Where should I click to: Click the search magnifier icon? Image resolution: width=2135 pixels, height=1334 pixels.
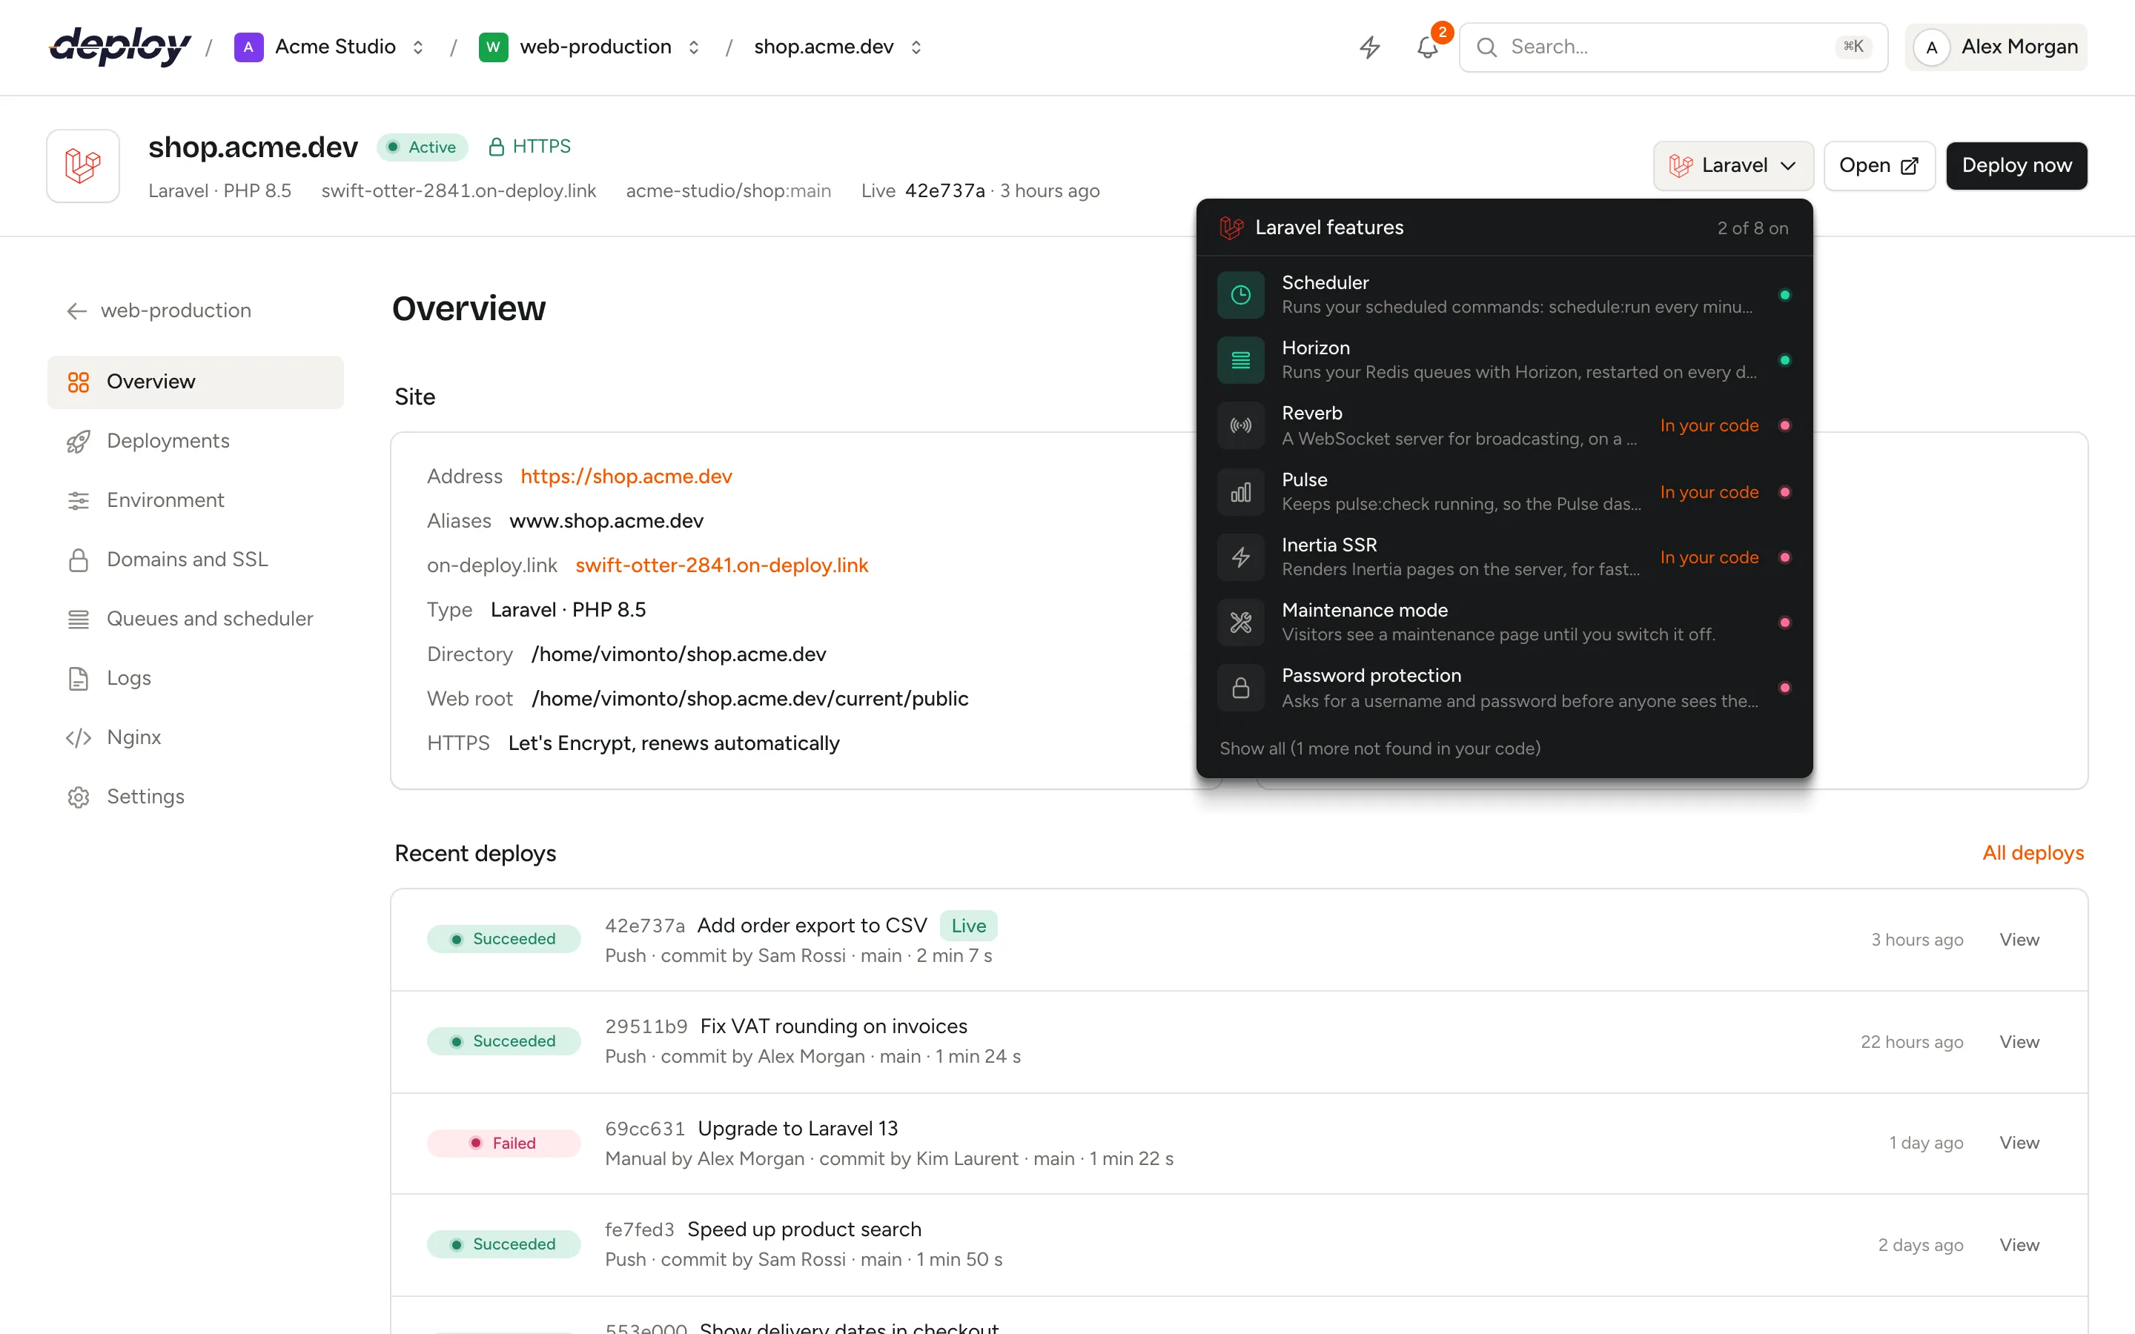click(x=1486, y=47)
